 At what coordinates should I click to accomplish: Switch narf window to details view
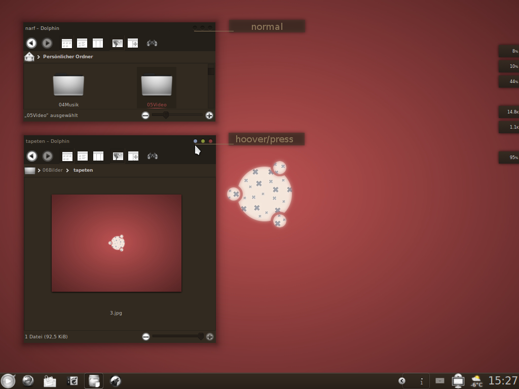click(82, 44)
